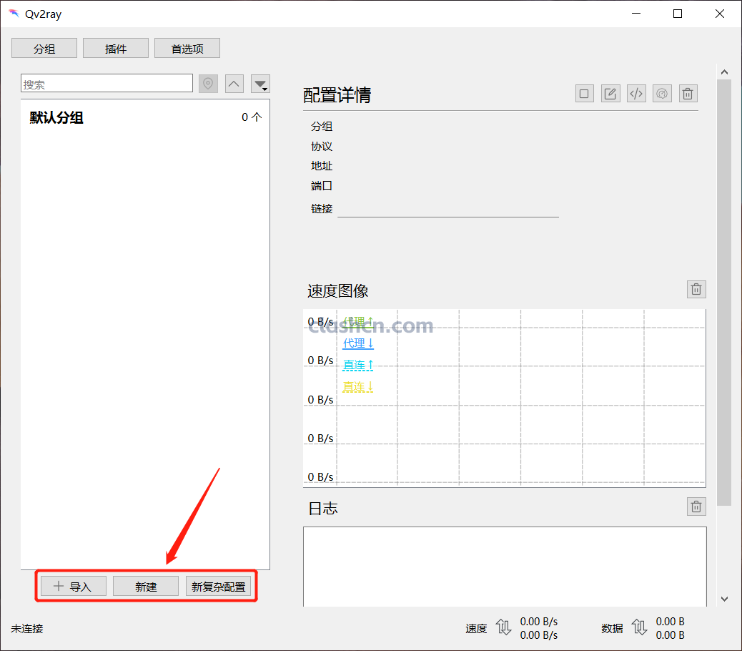Click the data up-down arrows icon
This screenshot has height=651, width=742.
pyautogui.click(x=639, y=627)
